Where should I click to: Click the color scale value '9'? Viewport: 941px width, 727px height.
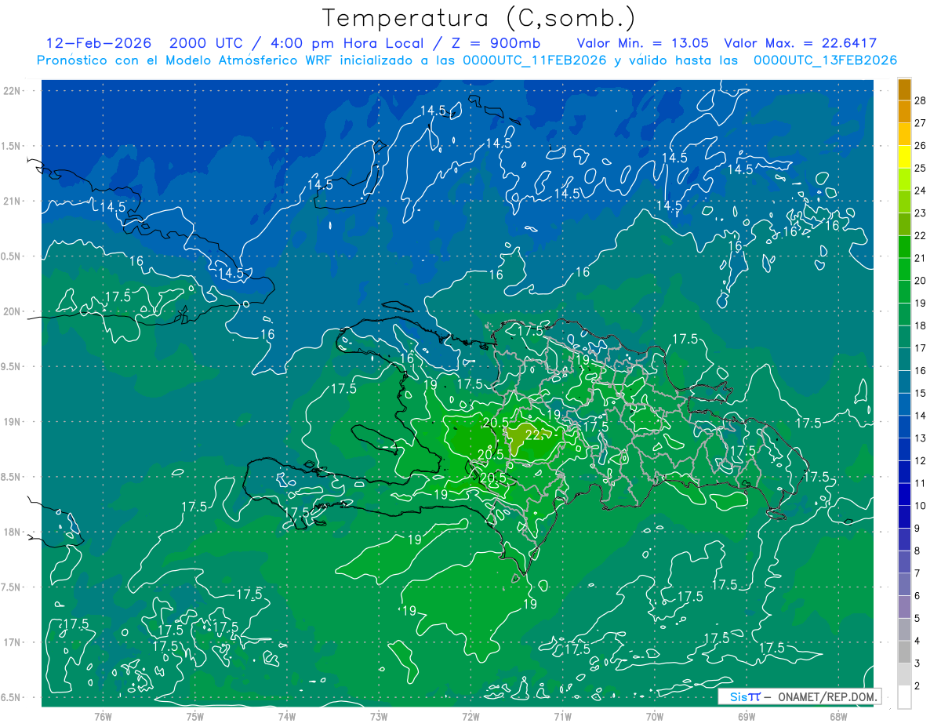(918, 529)
